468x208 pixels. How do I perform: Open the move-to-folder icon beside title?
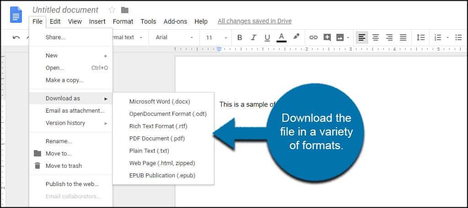click(125, 10)
